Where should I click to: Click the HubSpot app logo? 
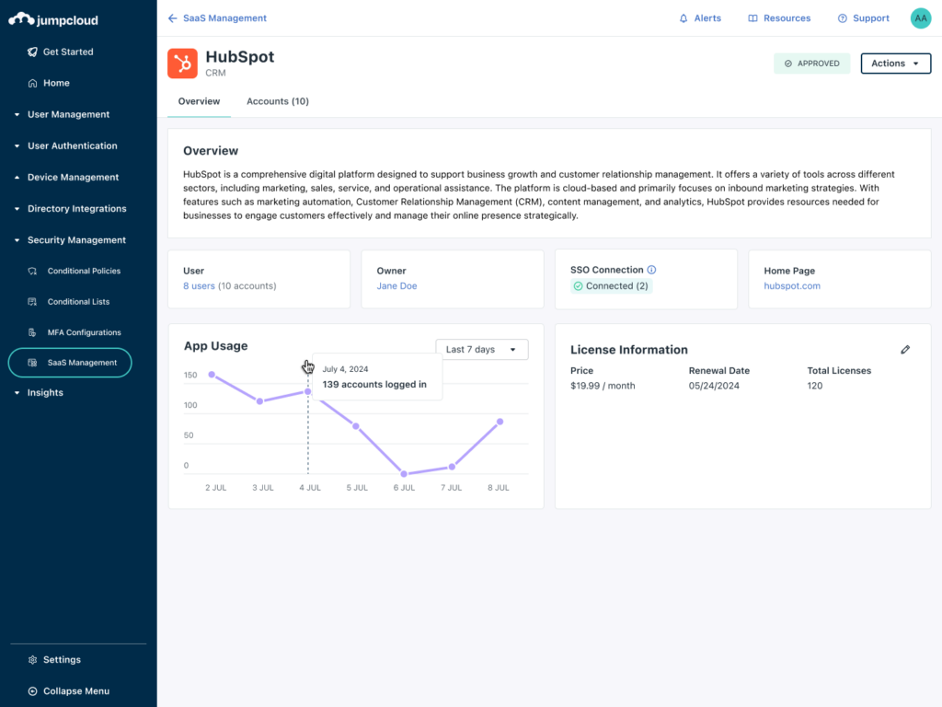180,63
